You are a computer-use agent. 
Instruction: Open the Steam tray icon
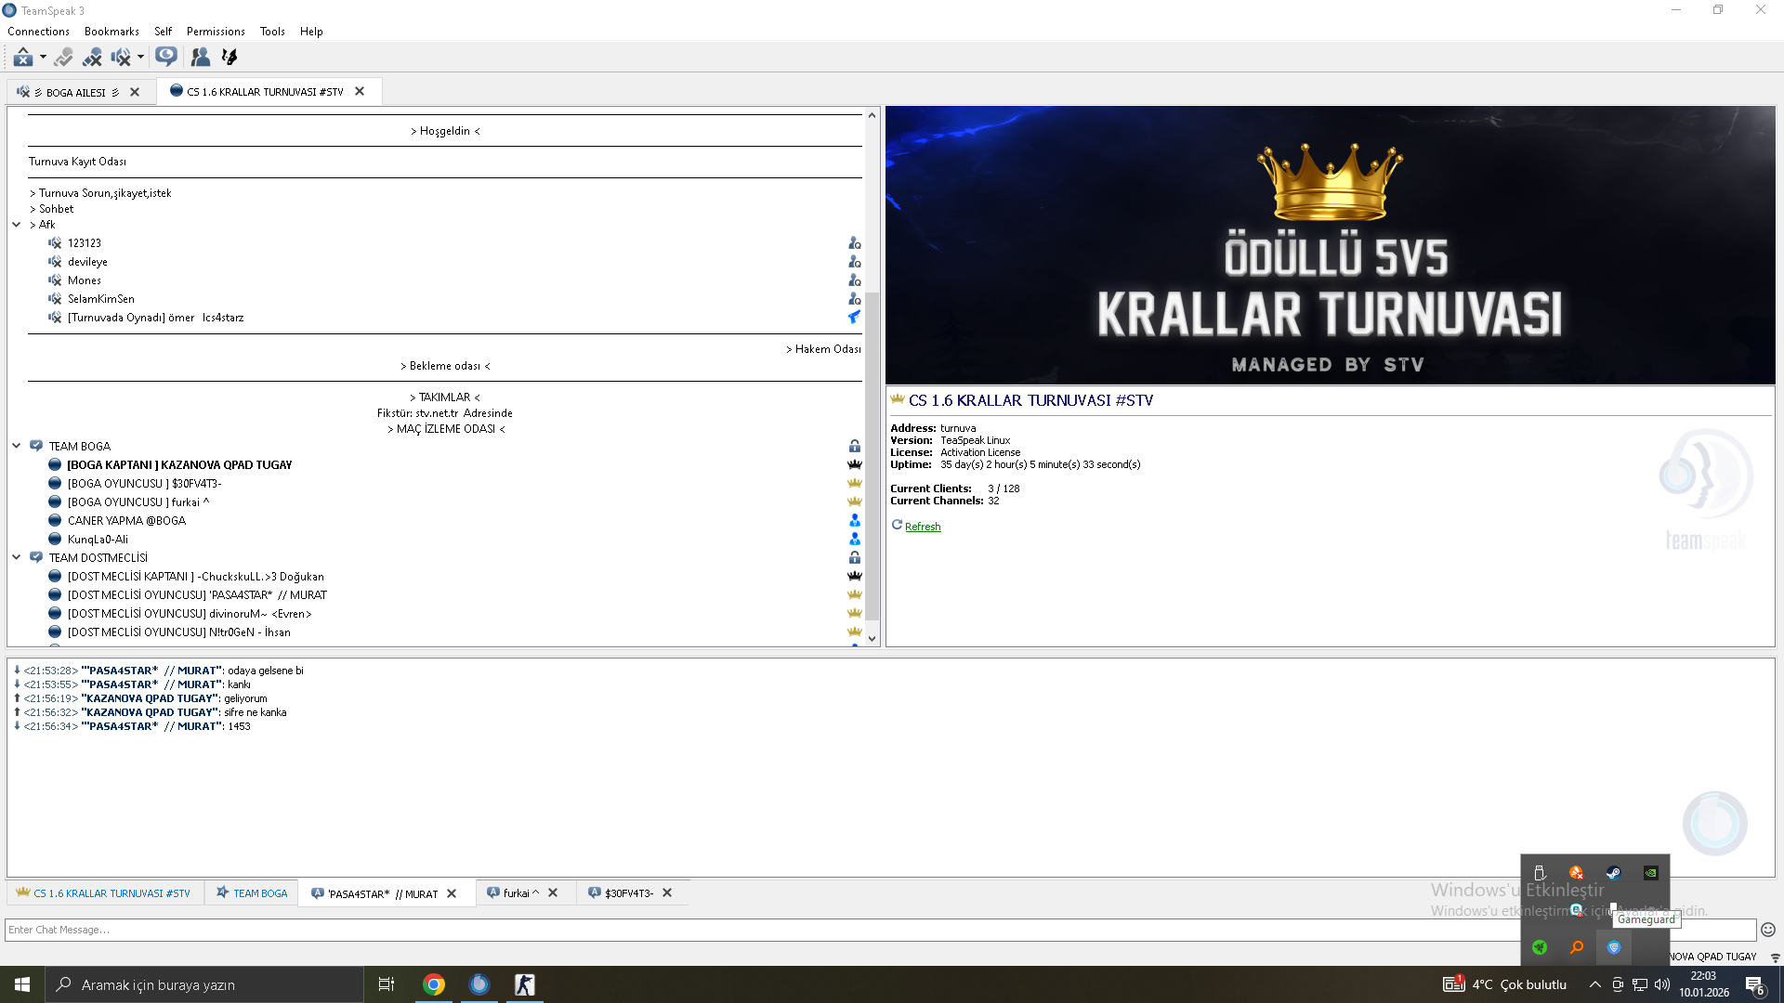click(1614, 873)
